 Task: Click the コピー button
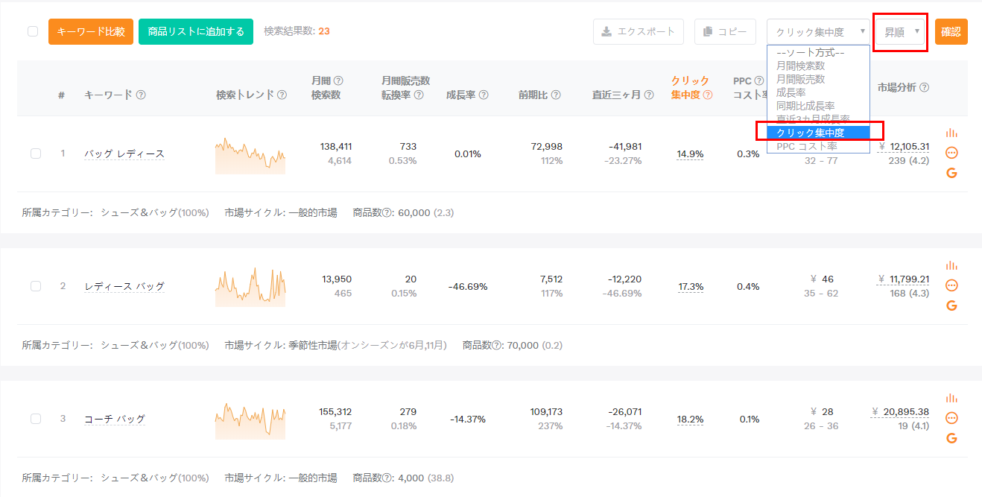tap(725, 31)
